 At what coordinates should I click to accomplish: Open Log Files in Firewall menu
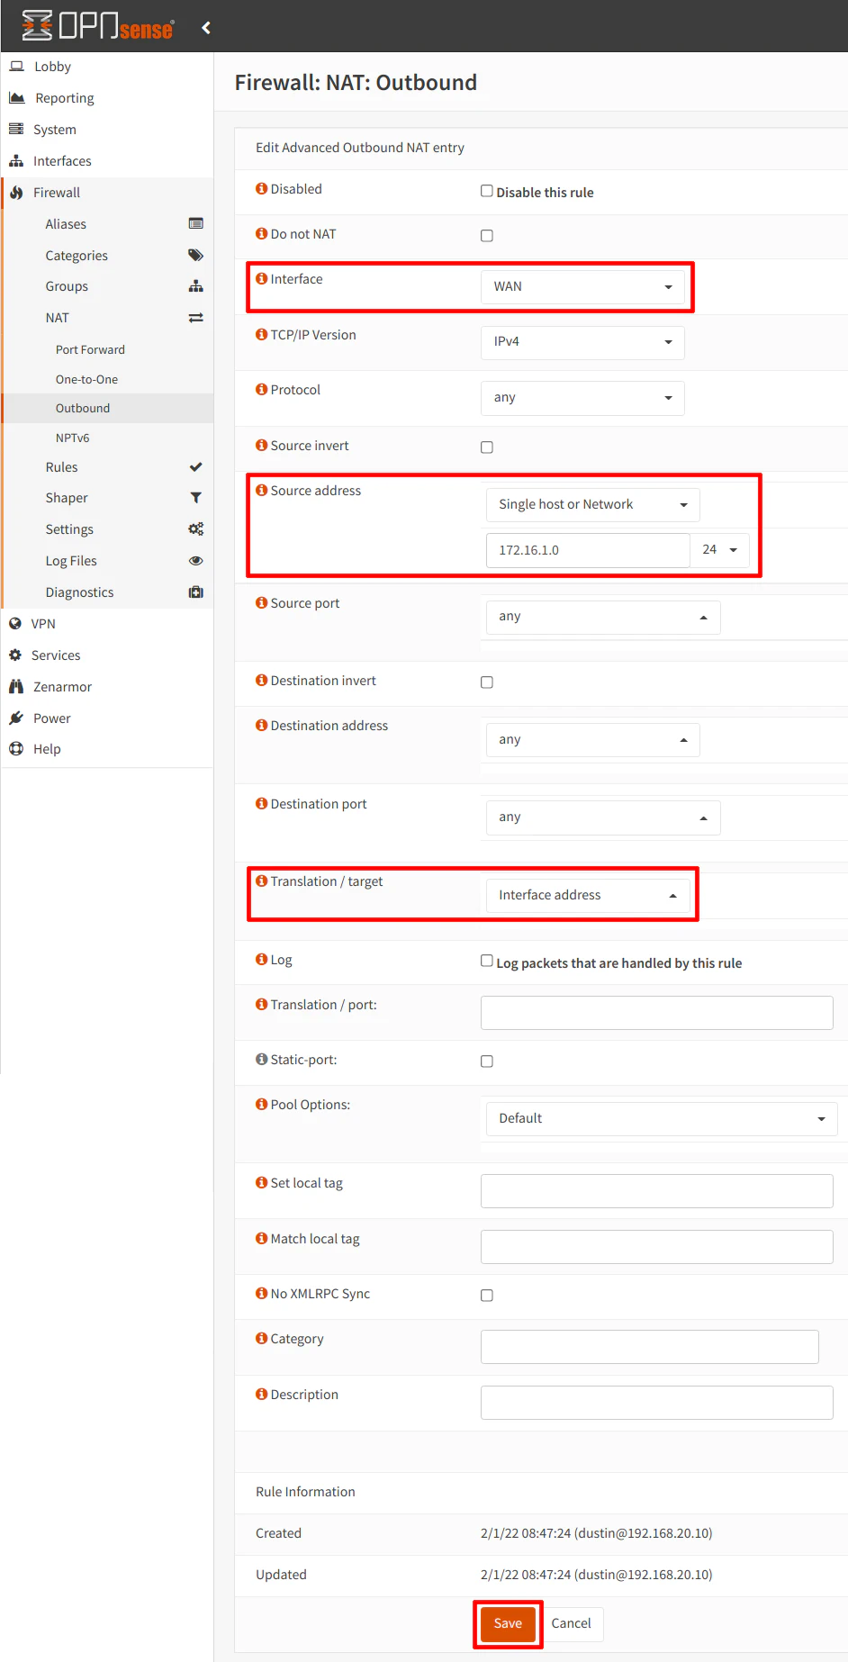[x=71, y=561]
